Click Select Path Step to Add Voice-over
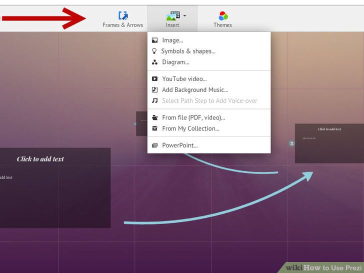This screenshot has width=364, height=273. tap(209, 101)
